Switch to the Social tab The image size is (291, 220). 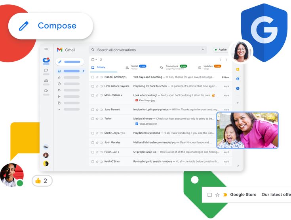[x=136, y=67]
